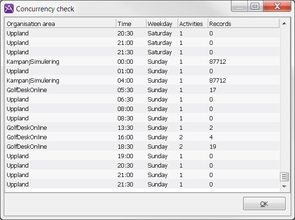The image size is (295, 220).
Task: Select the Uppland row at Sunday 21:30
Action: 142,184
